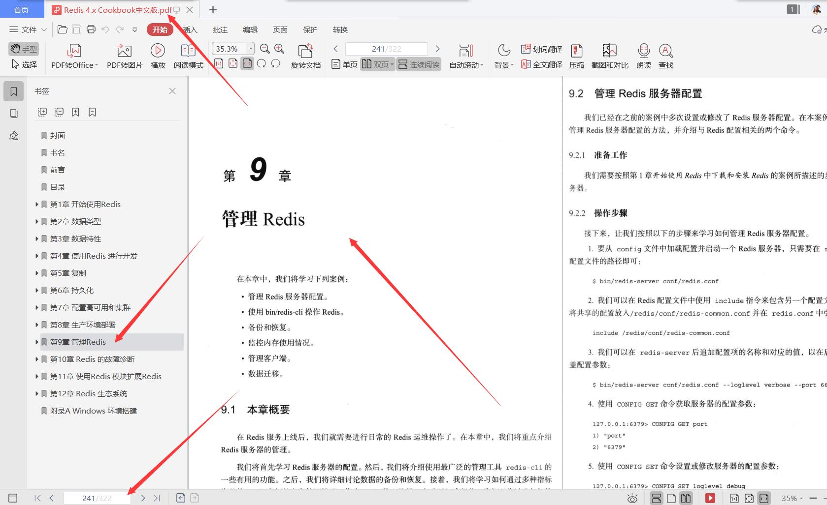Click the new tab plus button

[213, 9]
